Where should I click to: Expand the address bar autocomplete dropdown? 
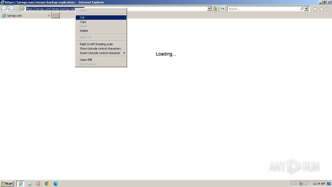click(x=209, y=9)
